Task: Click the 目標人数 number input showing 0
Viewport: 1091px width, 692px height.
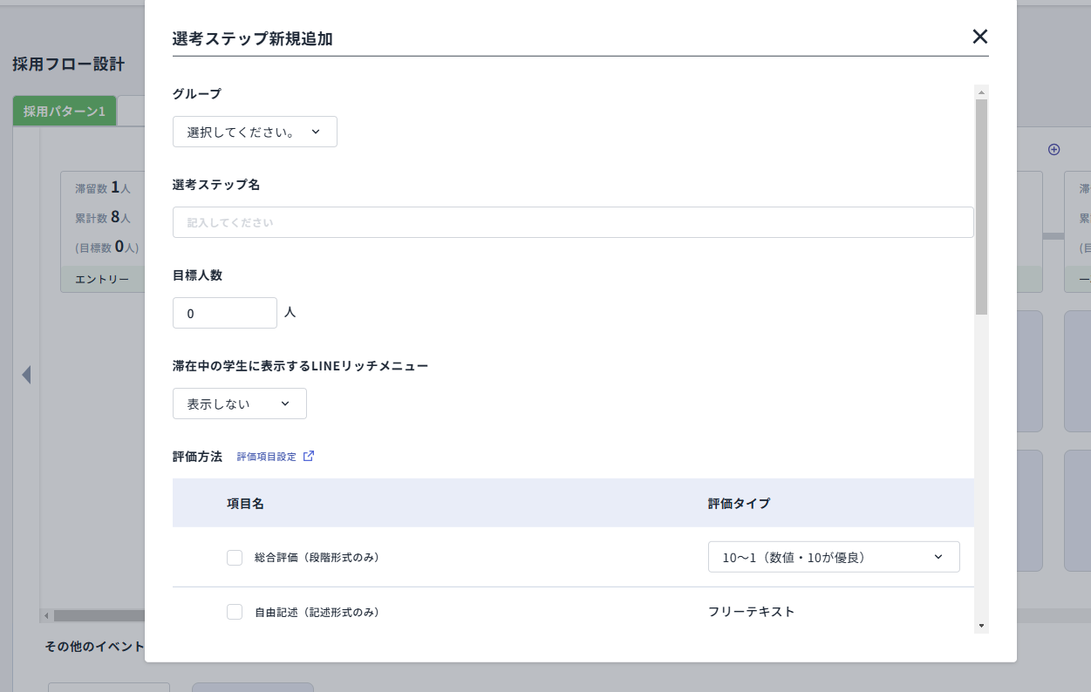Action: 224,312
